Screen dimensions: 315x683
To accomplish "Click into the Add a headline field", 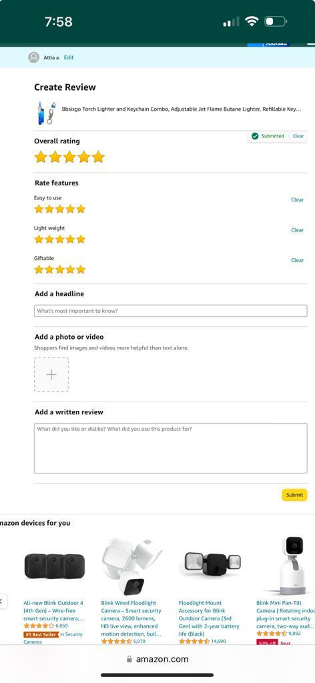I will 171,311.
